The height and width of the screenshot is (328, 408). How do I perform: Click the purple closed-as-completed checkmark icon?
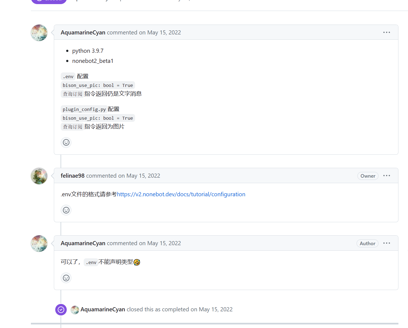[x=61, y=310]
